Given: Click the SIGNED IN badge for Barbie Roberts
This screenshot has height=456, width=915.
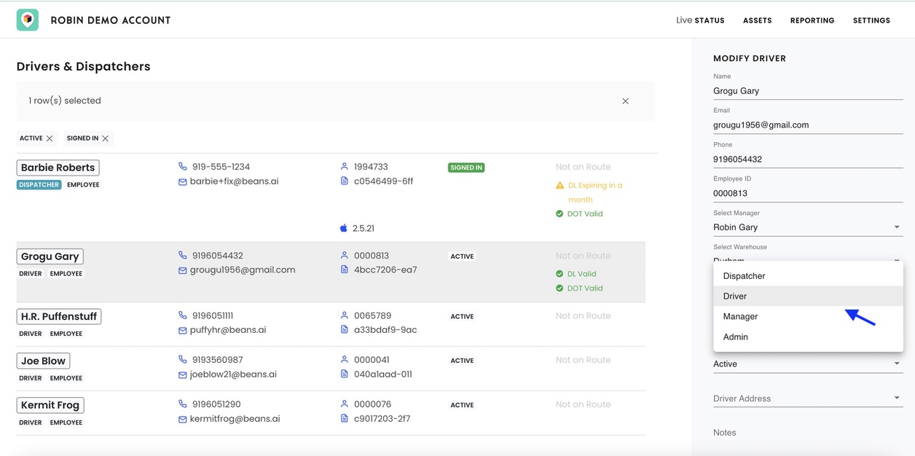Looking at the screenshot, I should 466,168.
